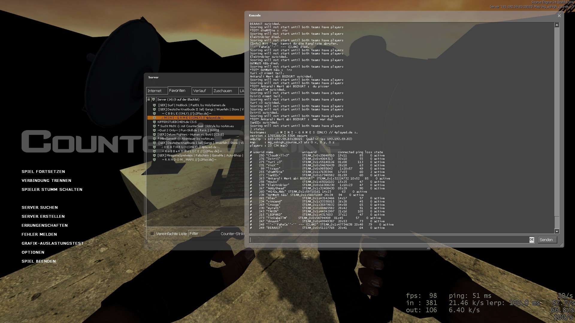The height and width of the screenshot is (323, 575).
Task: Open OPTIONEN from main menu
Action: 33,252
